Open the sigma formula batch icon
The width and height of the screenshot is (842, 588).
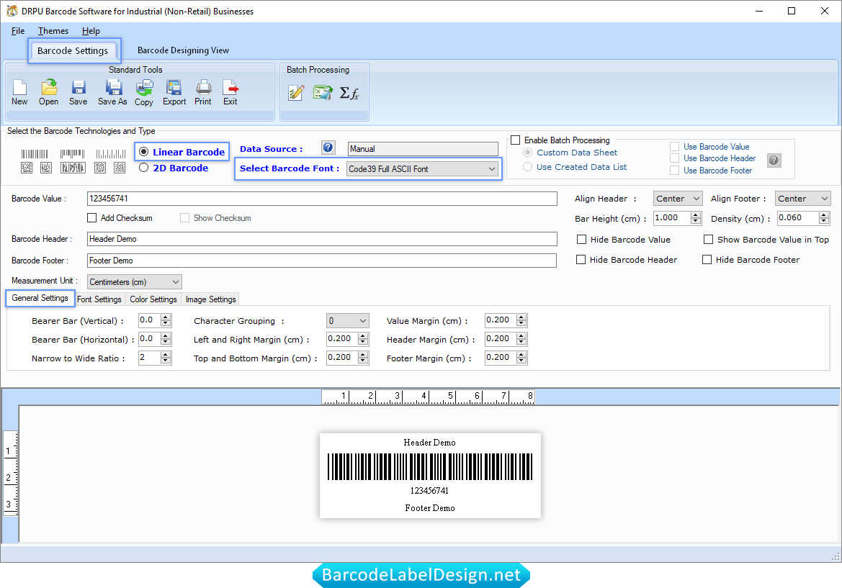click(x=349, y=94)
